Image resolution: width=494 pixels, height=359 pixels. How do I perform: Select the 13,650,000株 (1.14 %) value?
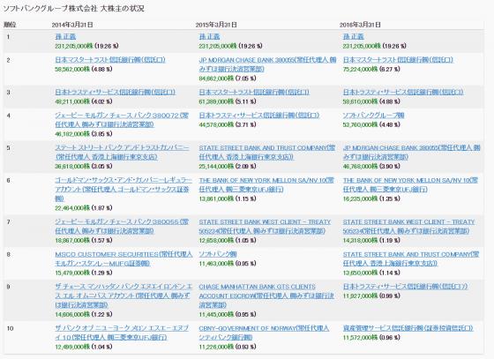tap(371, 273)
